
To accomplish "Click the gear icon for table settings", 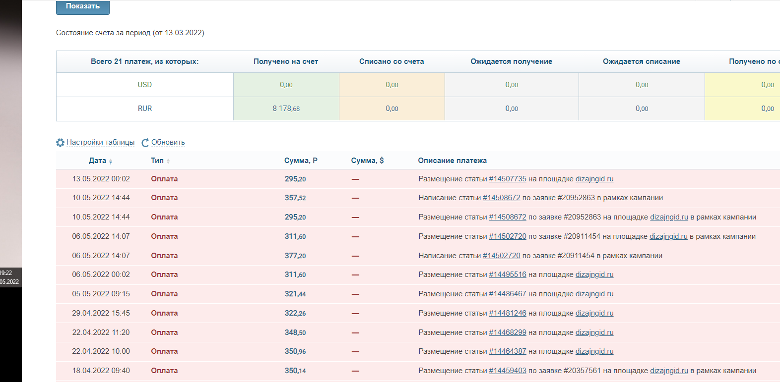I will click(60, 143).
